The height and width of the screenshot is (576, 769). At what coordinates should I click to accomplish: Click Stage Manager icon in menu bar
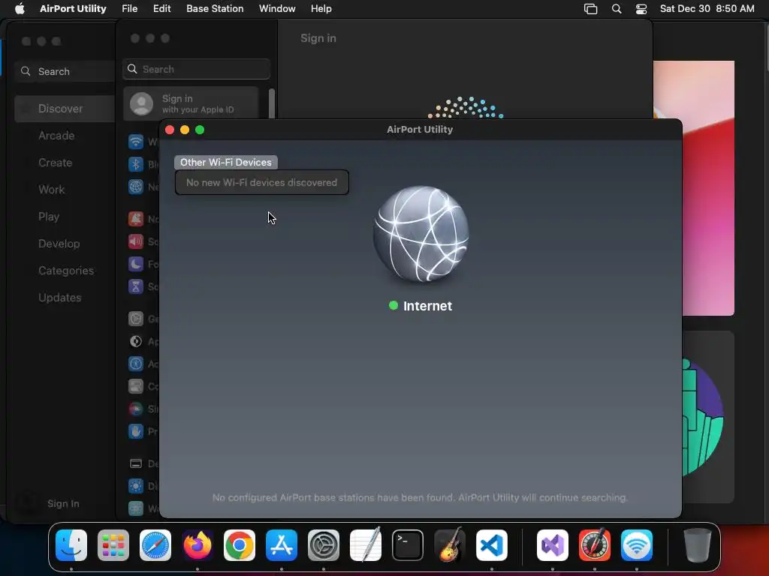click(590, 9)
